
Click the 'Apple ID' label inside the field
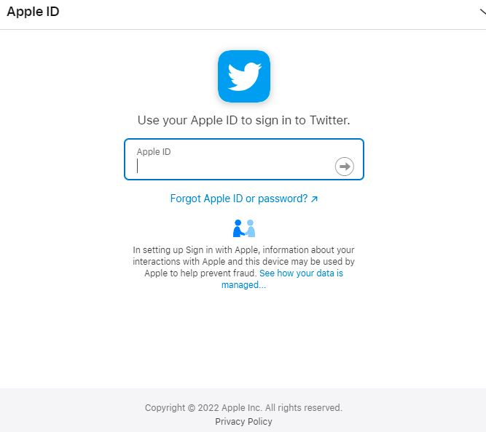point(154,151)
